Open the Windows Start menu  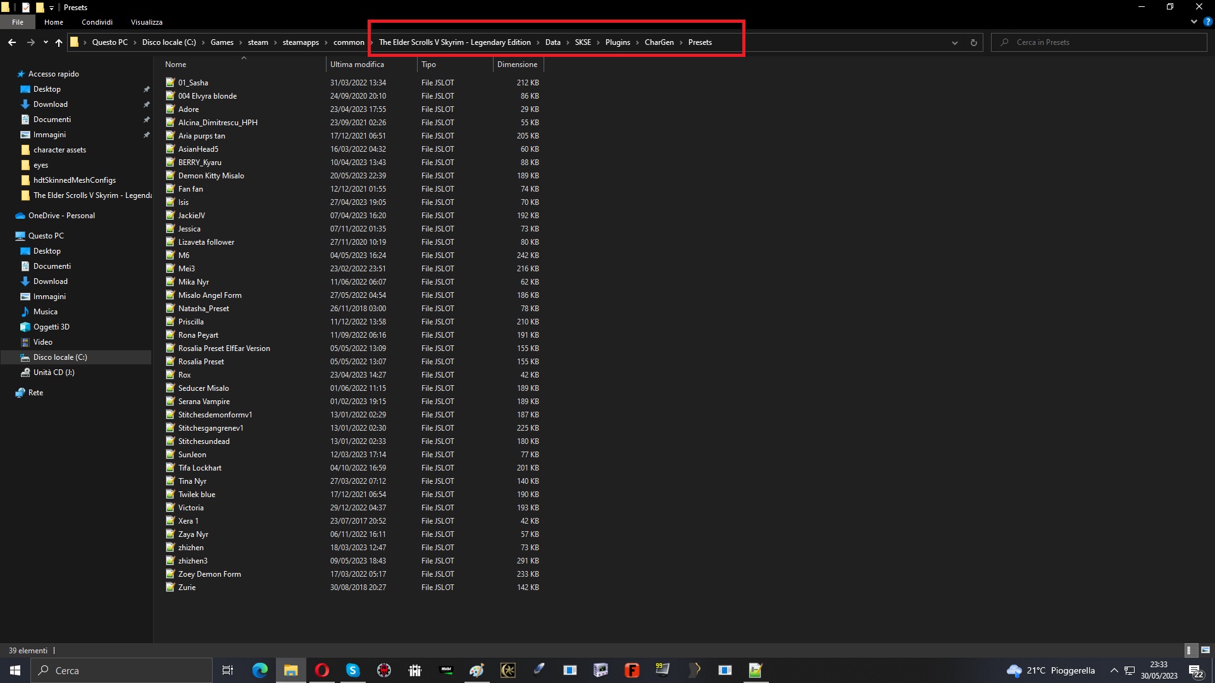coord(15,670)
